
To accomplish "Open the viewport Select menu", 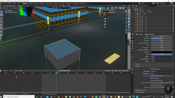I will pyautogui.click(x=16, y=8).
